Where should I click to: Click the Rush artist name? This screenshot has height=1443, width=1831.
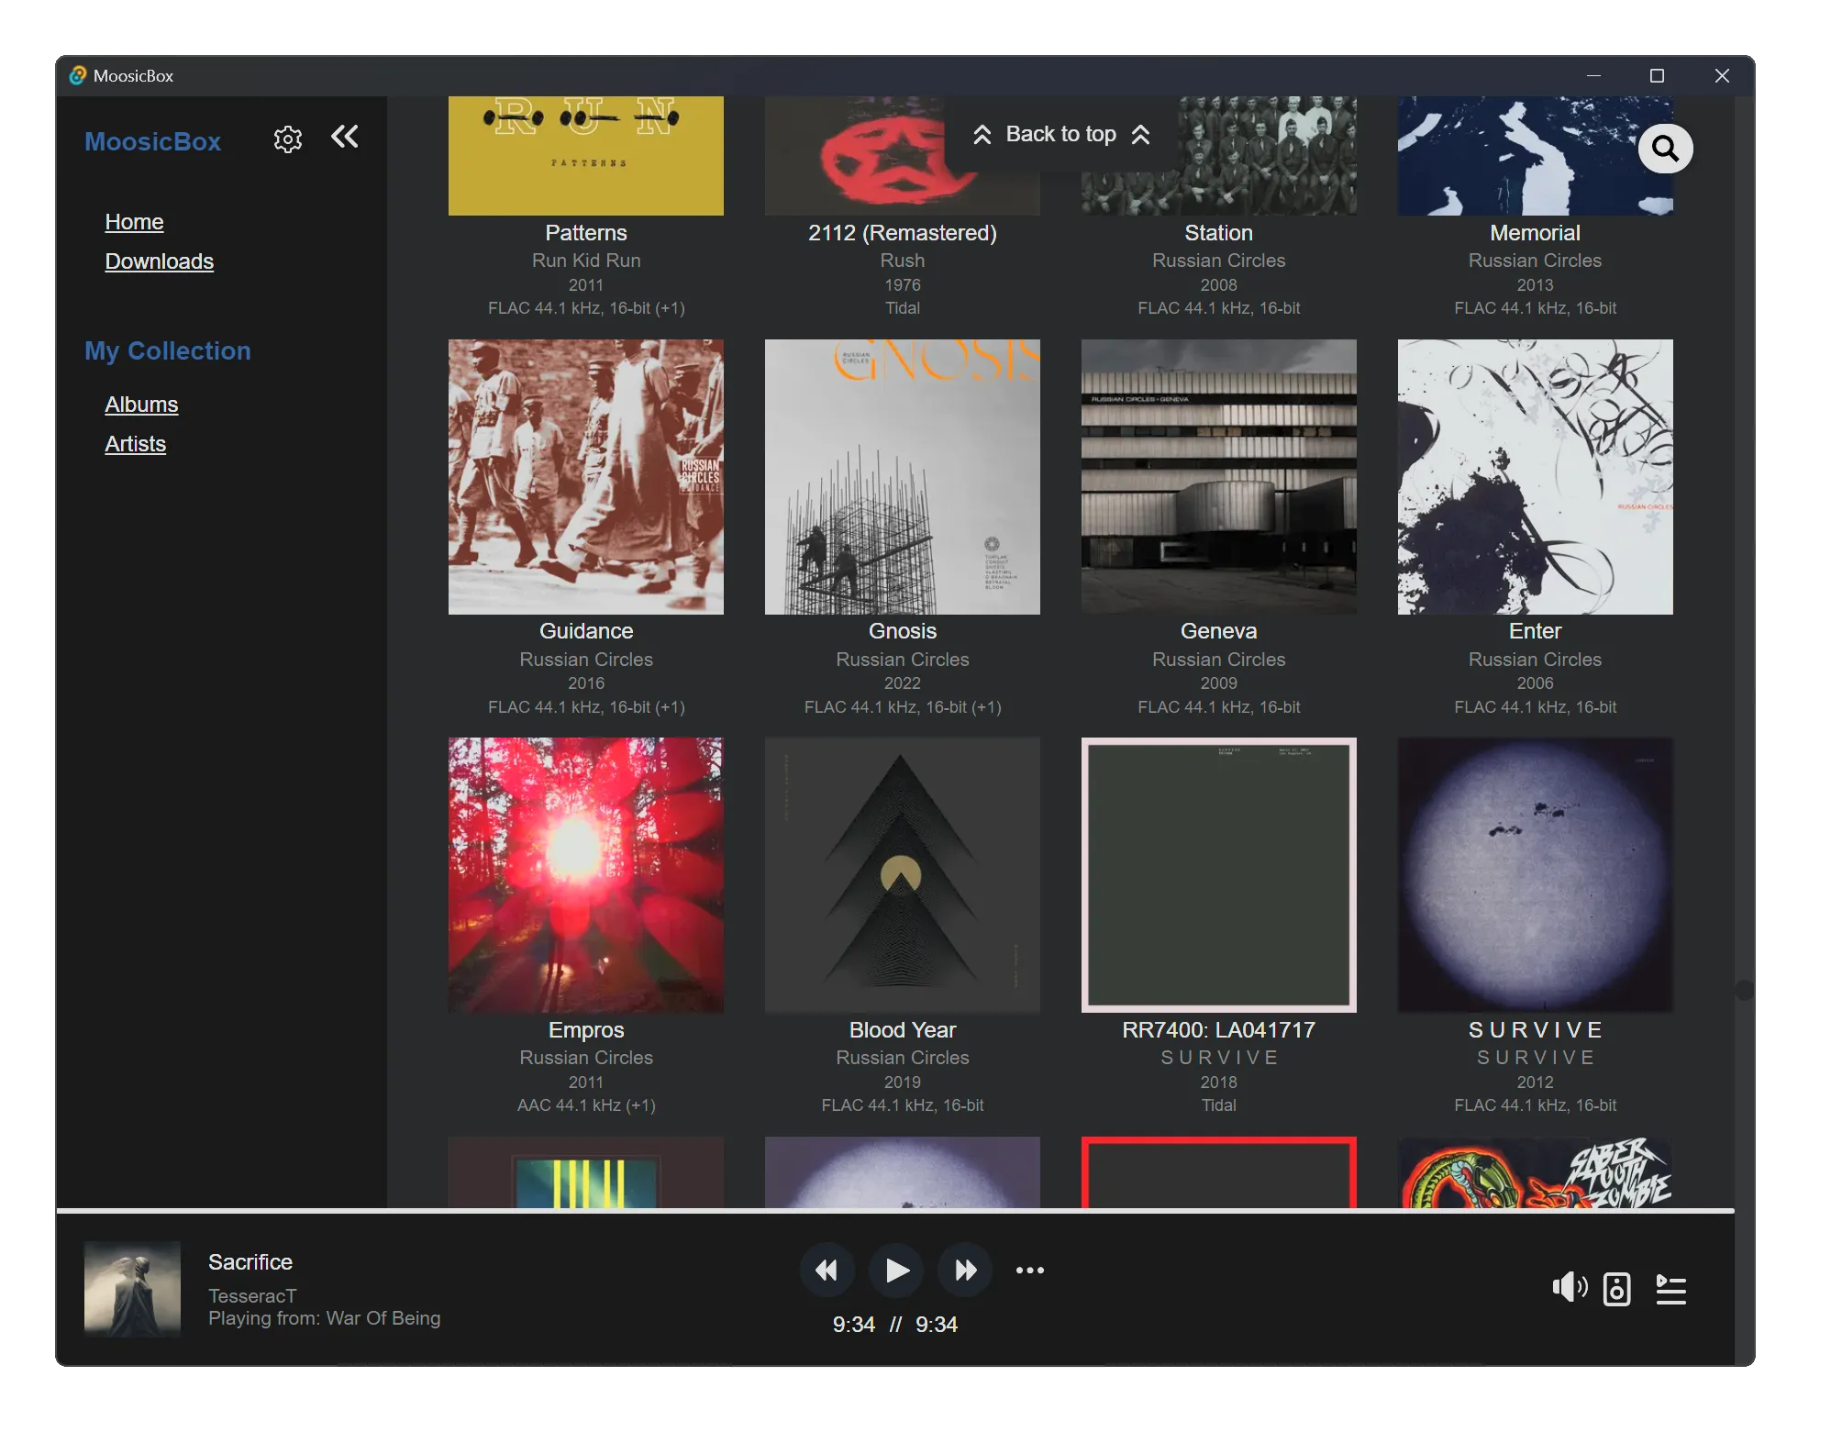click(x=902, y=261)
